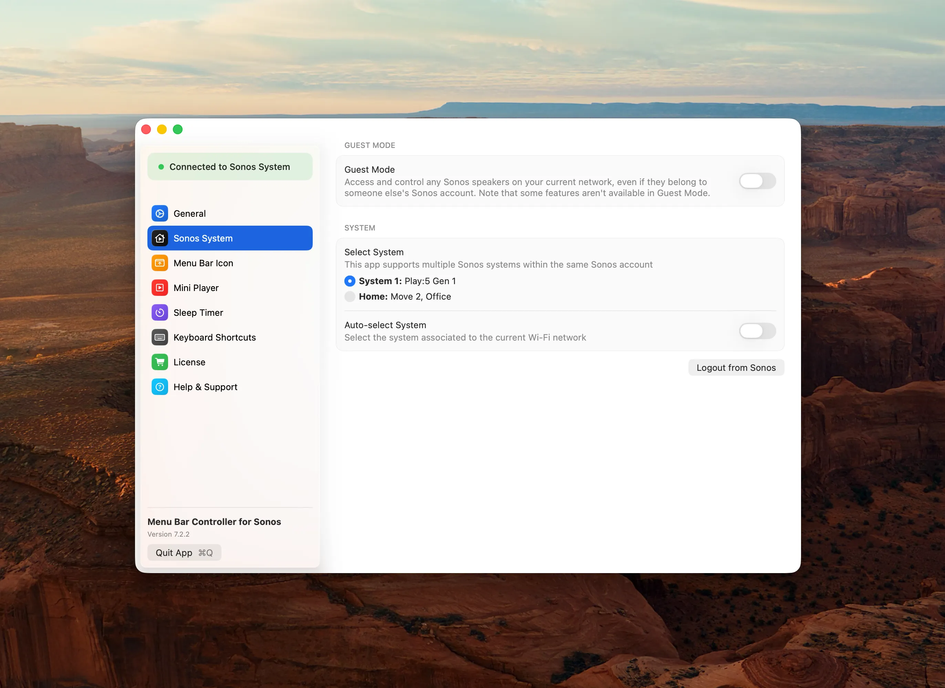Minimize the window with yellow button
The width and height of the screenshot is (945, 688).
[162, 130]
